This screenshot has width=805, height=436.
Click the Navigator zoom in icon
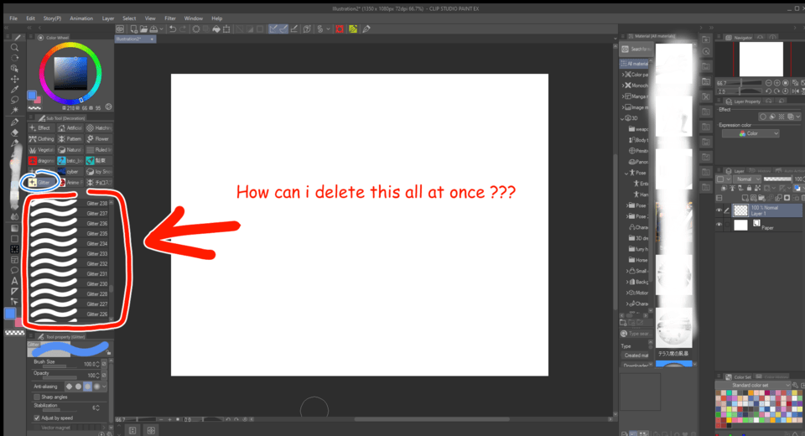coord(777,83)
